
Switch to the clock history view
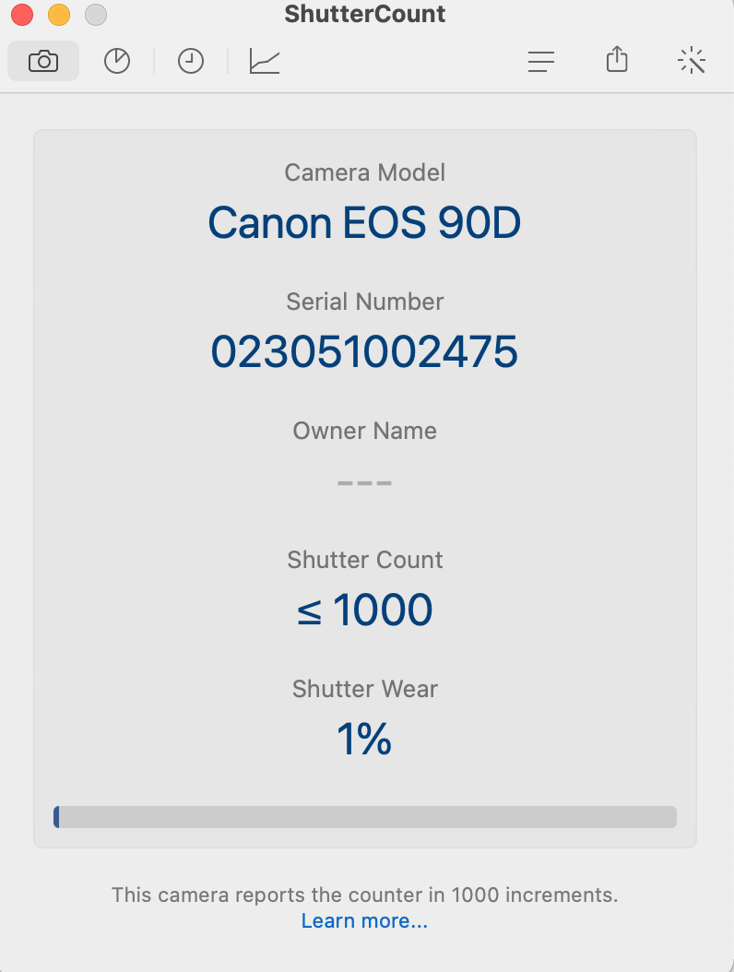point(191,62)
